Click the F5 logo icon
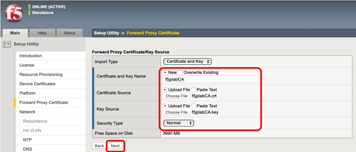This screenshot has width=356, height=152. (x=14, y=13)
